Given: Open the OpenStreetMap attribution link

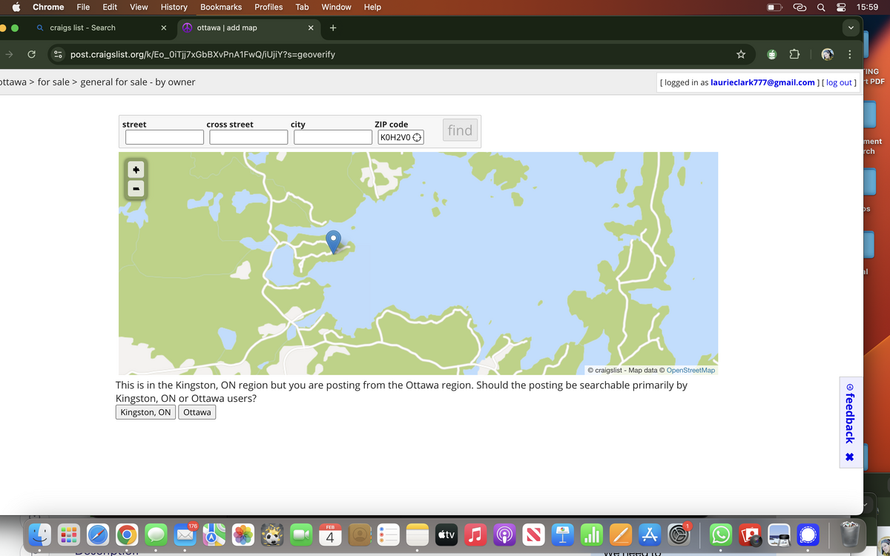Looking at the screenshot, I should click(x=691, y=370).
